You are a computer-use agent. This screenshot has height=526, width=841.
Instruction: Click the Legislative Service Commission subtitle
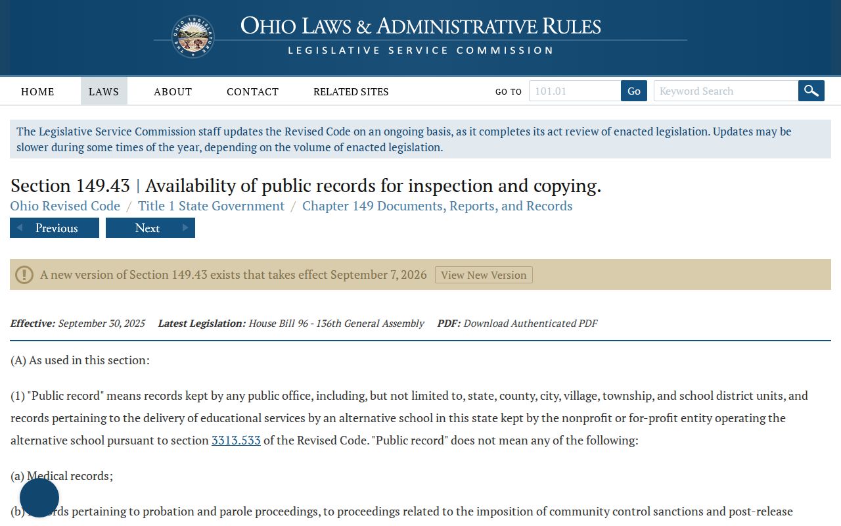[x=420, y=51]
